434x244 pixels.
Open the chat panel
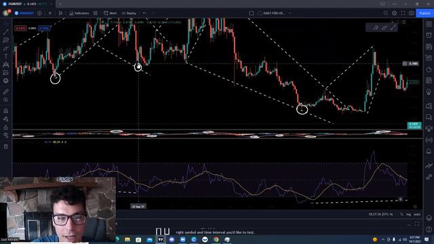pos(429,106)
